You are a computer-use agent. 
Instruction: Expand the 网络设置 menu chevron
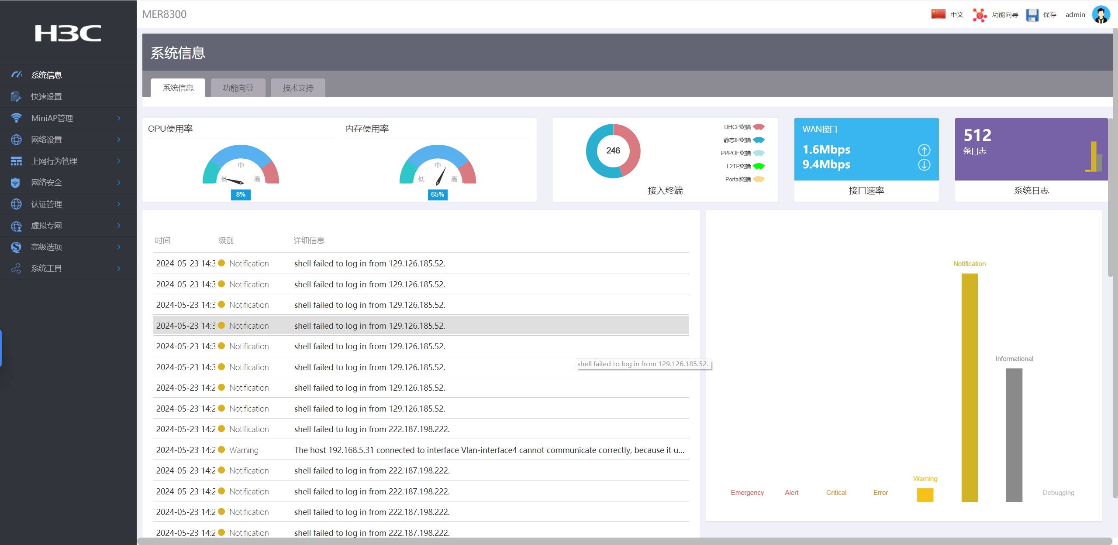[x=119, y=140]
